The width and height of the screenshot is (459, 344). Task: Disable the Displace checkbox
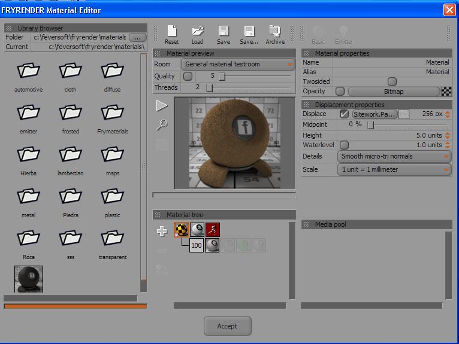[x=344, y=114]
